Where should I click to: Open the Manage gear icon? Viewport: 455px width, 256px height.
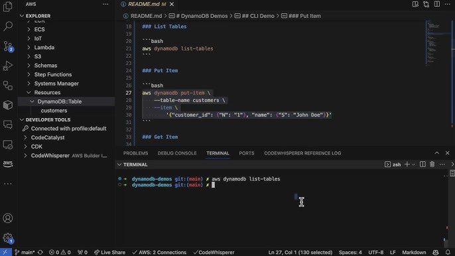[x=8, y=238]
